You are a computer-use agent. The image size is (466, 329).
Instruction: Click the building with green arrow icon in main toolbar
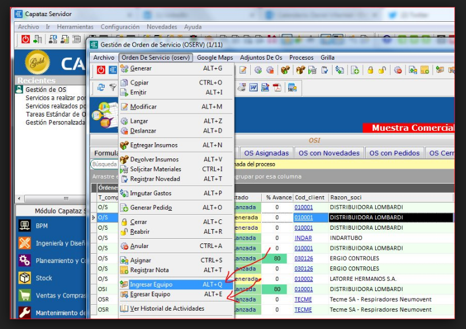pyautogui.click(x=37, y=39)
